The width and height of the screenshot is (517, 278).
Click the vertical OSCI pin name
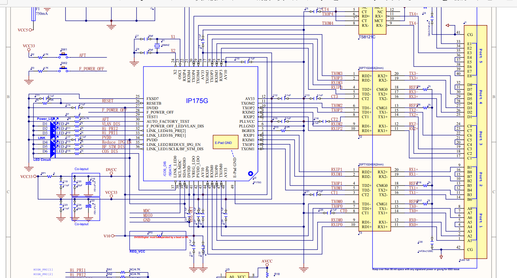(x=180, y=74)
